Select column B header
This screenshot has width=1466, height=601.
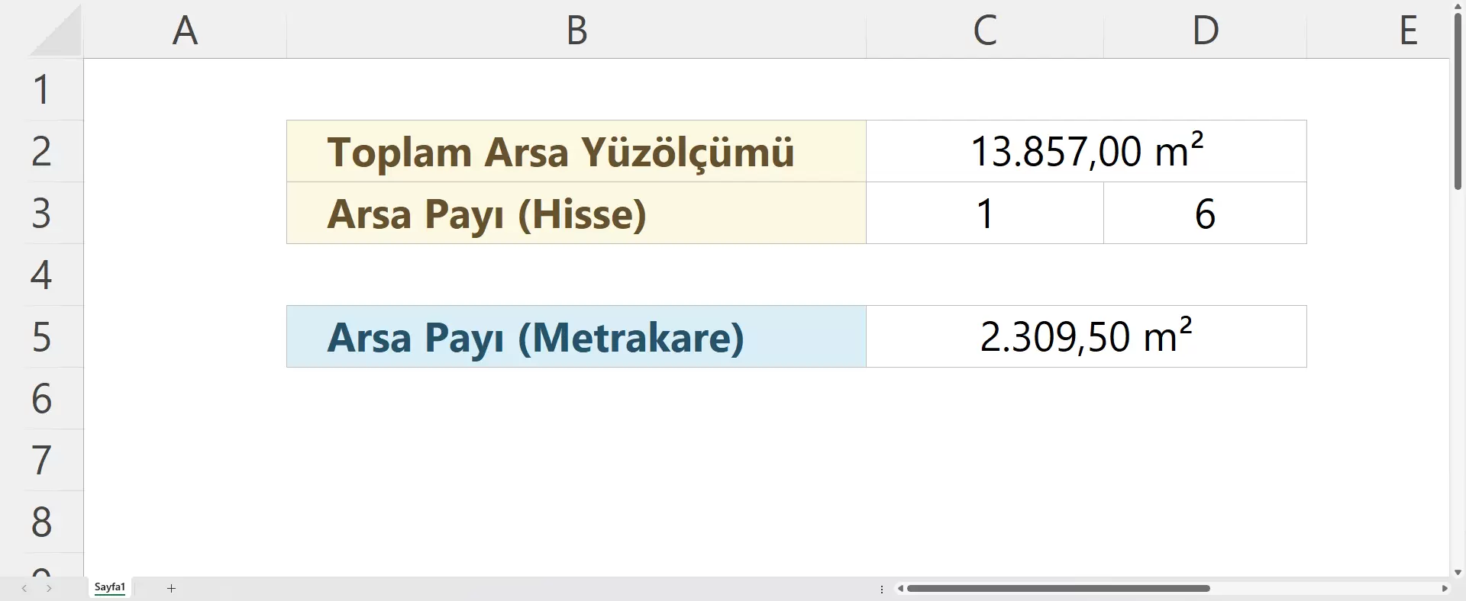coord(576,31)
